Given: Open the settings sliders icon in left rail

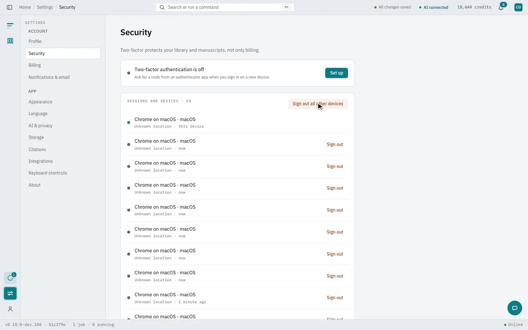Looking at the screenshot, I should [10, 293].
